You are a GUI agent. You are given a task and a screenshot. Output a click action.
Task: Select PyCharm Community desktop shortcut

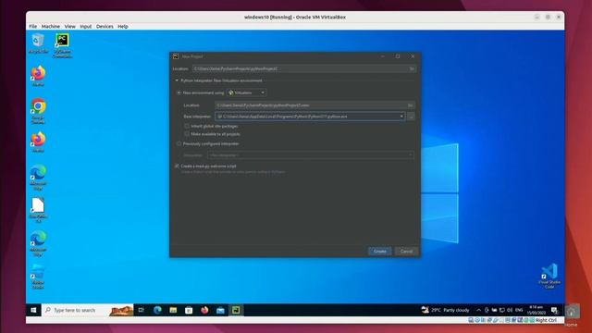[x=62, y=45]
